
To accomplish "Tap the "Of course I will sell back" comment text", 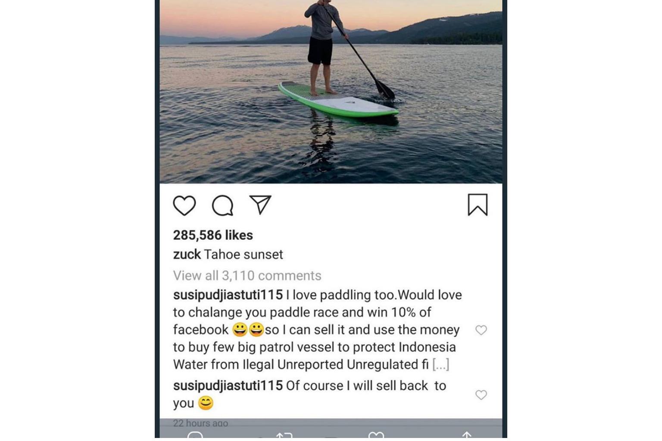I will pos(366,386).
